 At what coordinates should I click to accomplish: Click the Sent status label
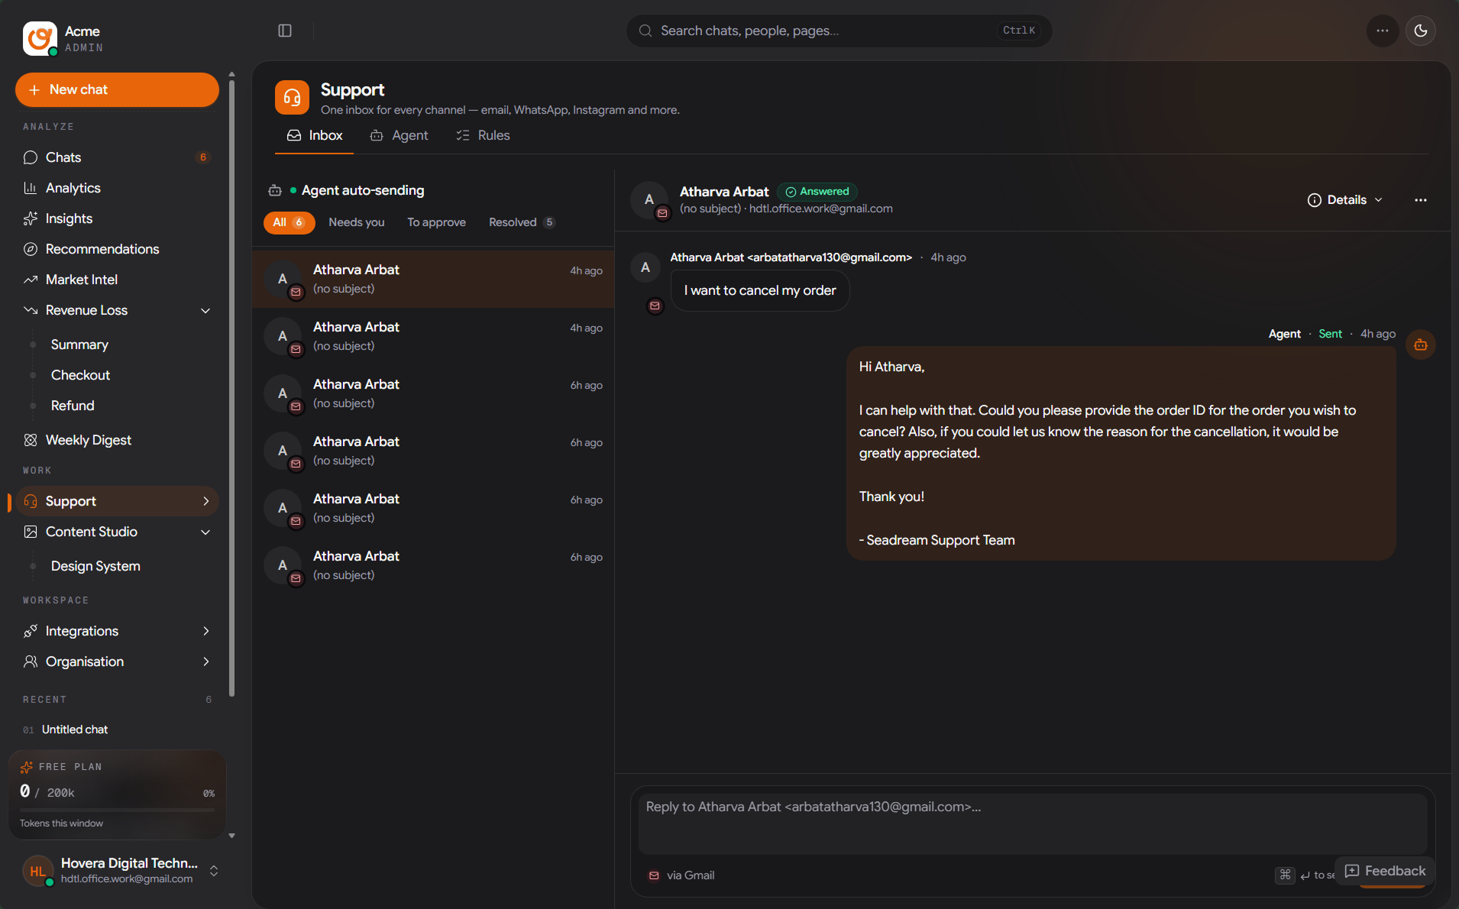pos(1330,334)
